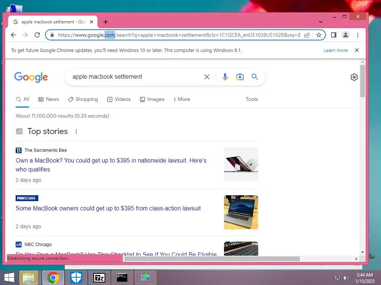Open a new tab with the plus button

[x=106, y=22]
